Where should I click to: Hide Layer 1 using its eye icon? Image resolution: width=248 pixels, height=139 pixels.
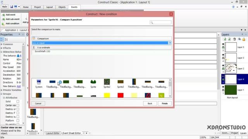[223, 87]
